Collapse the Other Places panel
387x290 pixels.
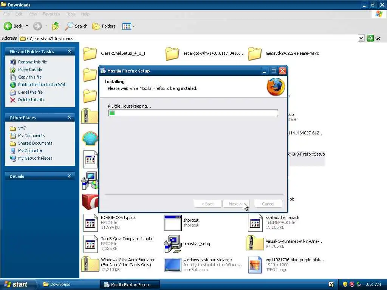(70, 117)
